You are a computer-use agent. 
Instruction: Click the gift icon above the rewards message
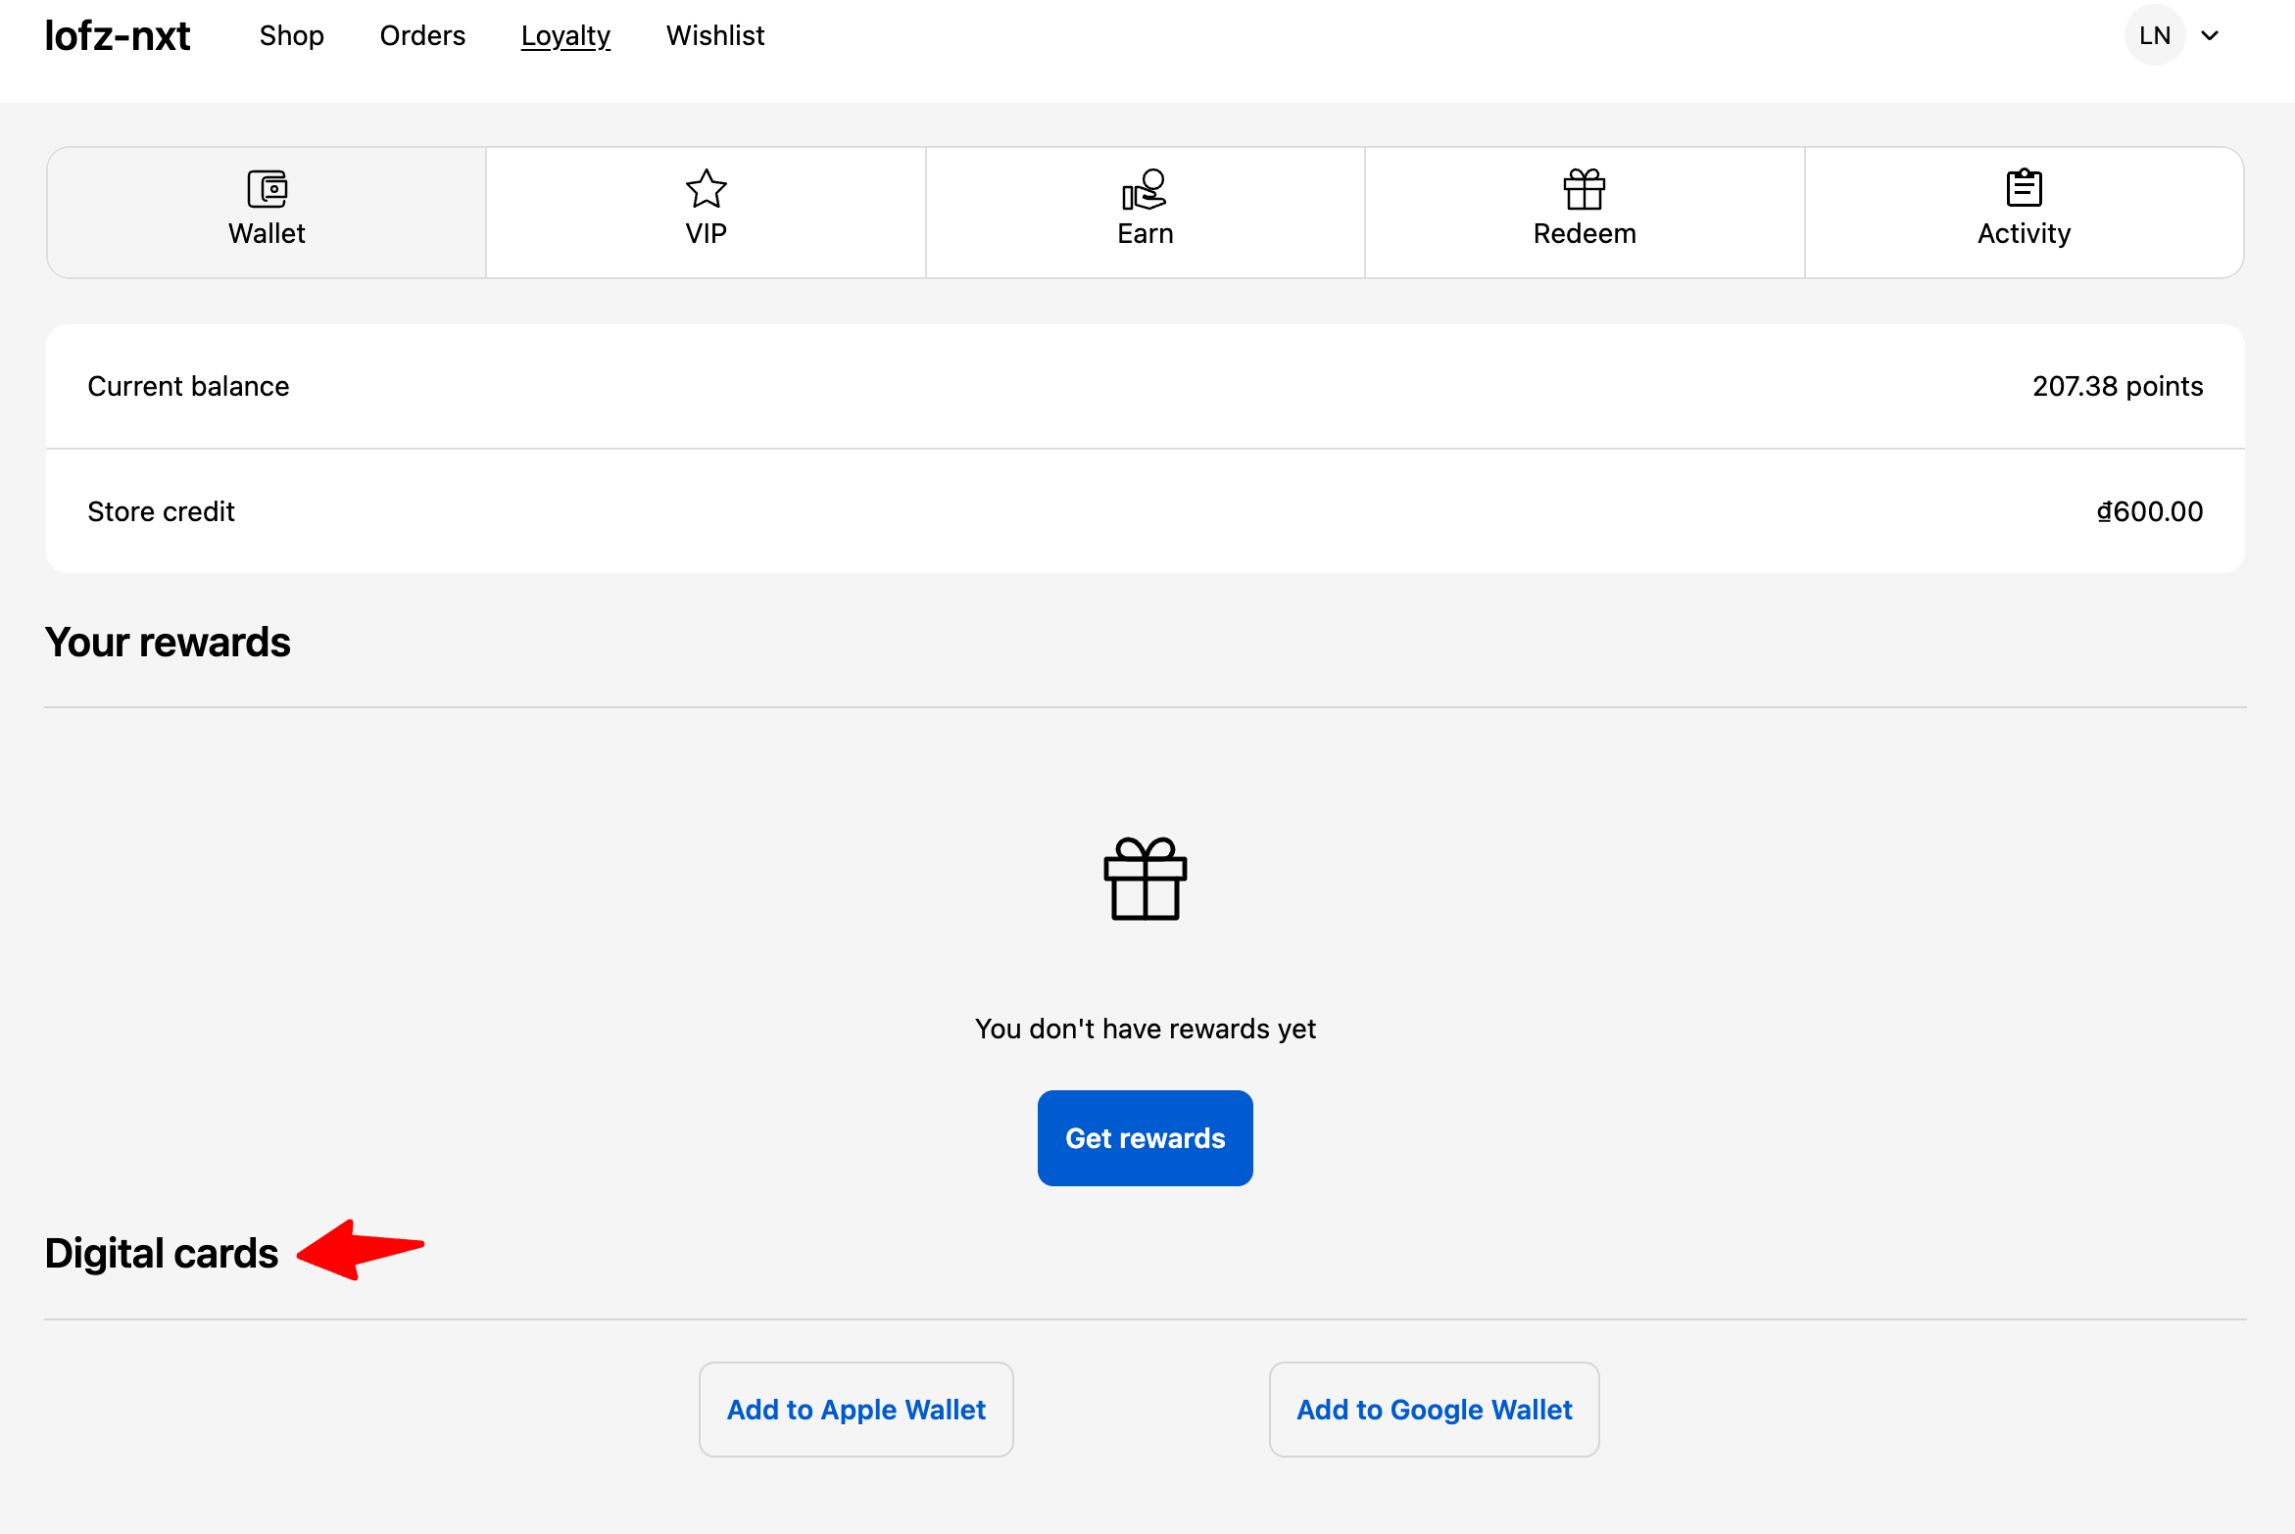point(1145,879)
